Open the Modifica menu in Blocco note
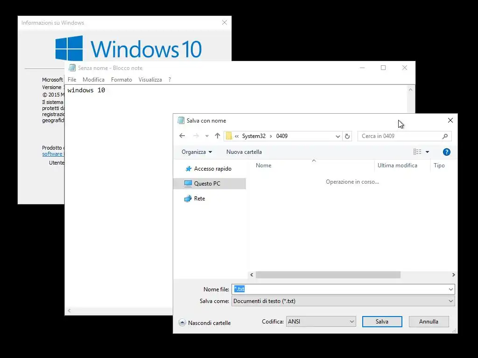This screenshot has width=478, height=358. pos(93,80)
